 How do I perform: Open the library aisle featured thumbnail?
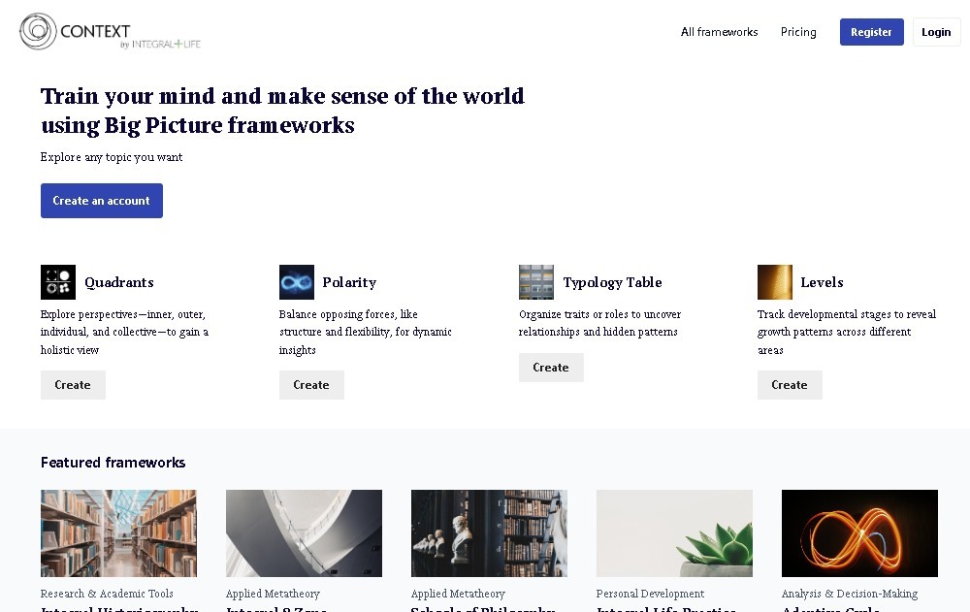[118, 533]
